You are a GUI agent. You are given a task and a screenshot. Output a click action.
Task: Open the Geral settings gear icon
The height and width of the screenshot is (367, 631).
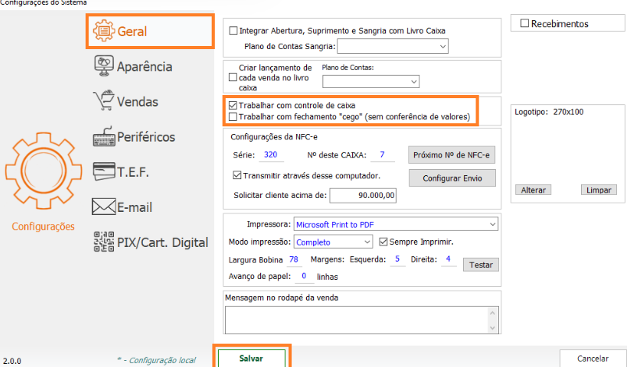click(x=104, y=30)
